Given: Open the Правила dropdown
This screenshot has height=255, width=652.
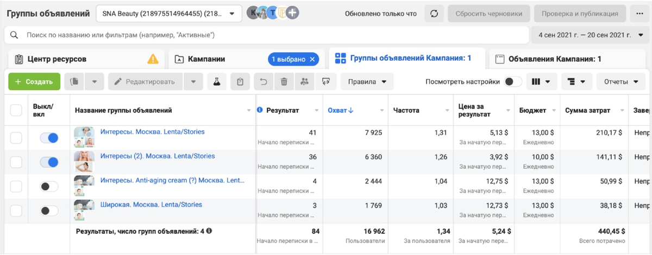Looking at the screenshot, I should (367, 82).
